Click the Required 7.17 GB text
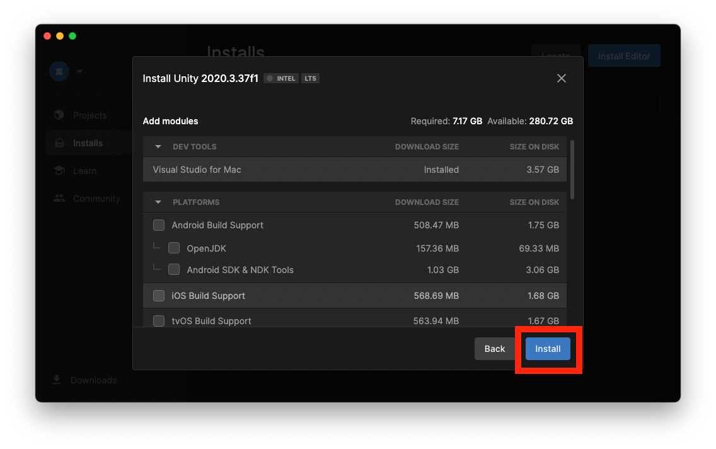Viewport: 716px width, 449px height. 446,121
